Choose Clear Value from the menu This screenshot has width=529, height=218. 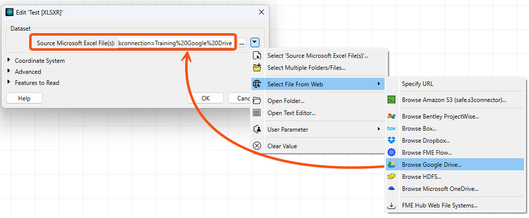coord(319,146)
